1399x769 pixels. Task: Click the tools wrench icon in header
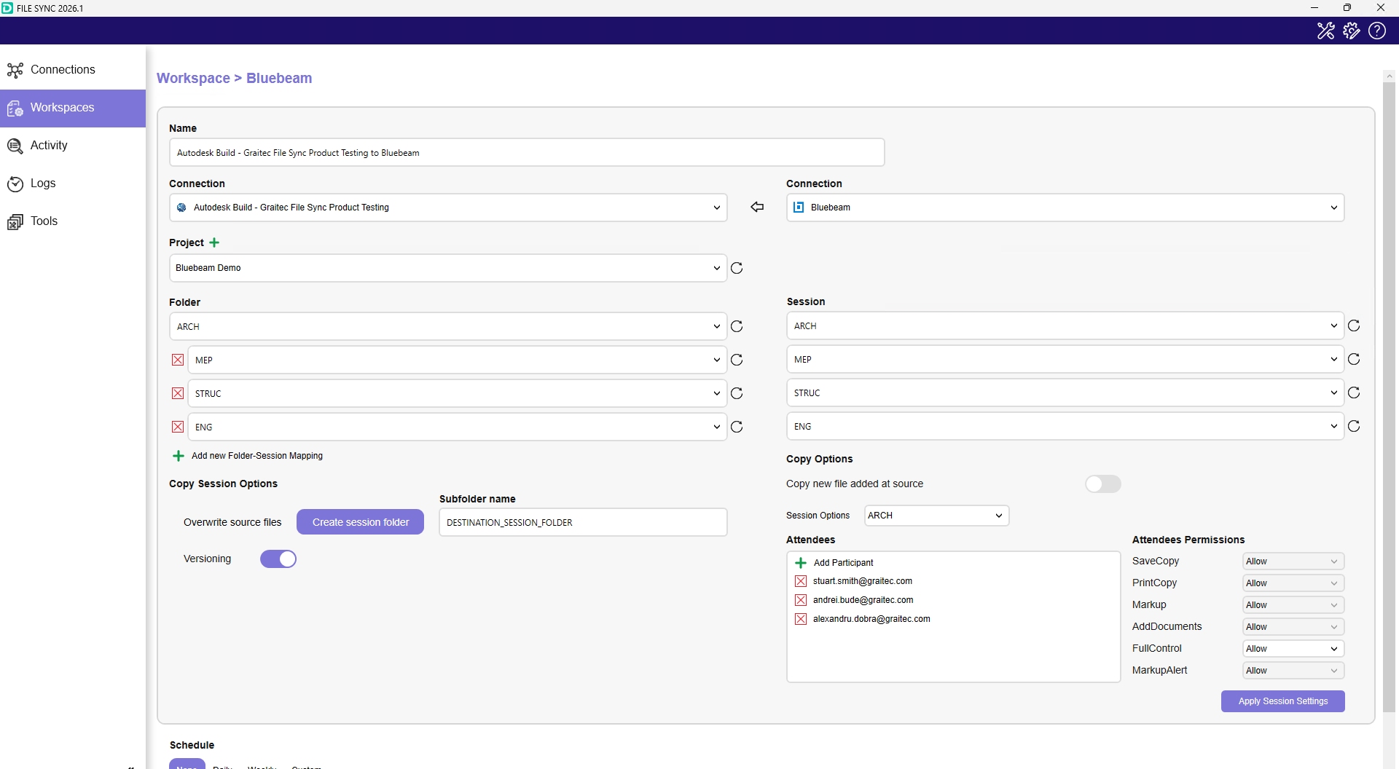click(x=1325, y=31)
